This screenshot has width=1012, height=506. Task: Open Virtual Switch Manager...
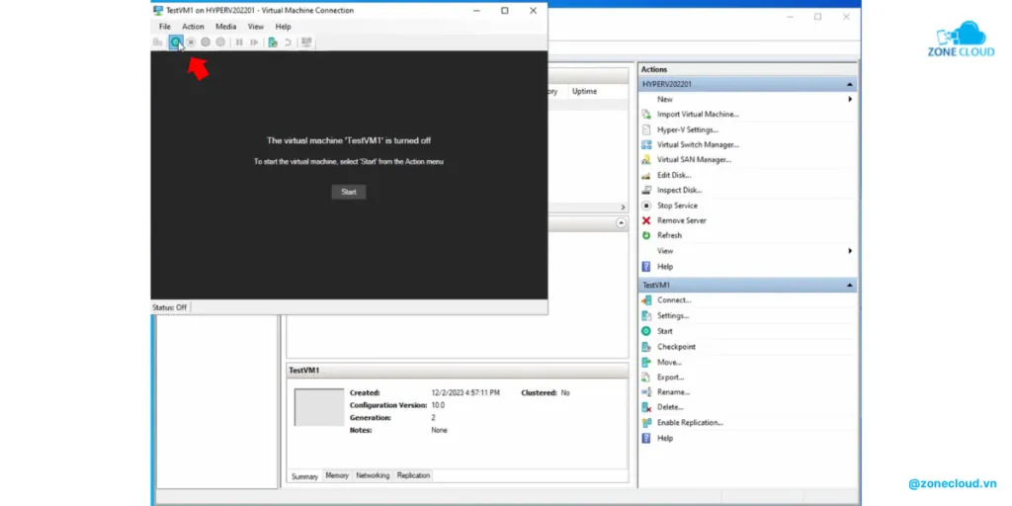(x=698, y=144)
